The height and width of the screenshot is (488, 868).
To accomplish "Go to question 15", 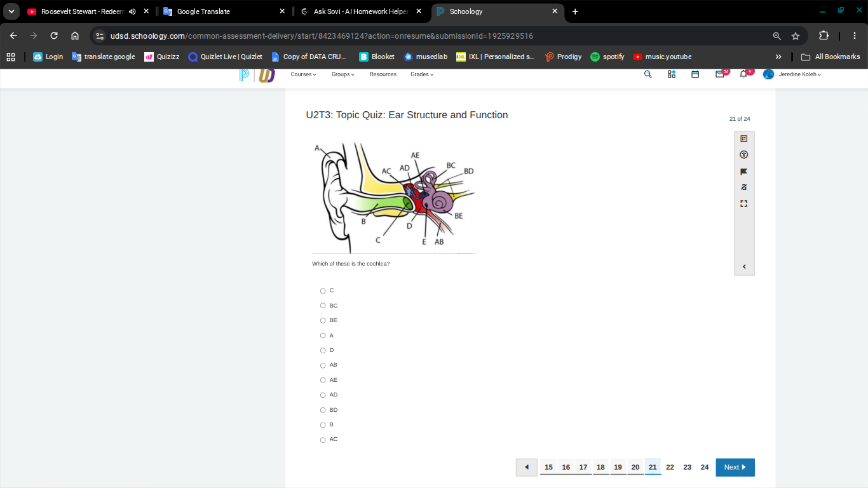I will tap(548, 467).
